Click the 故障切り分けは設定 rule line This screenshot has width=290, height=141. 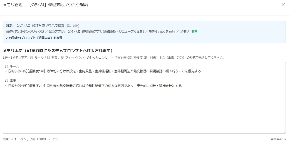103,71
